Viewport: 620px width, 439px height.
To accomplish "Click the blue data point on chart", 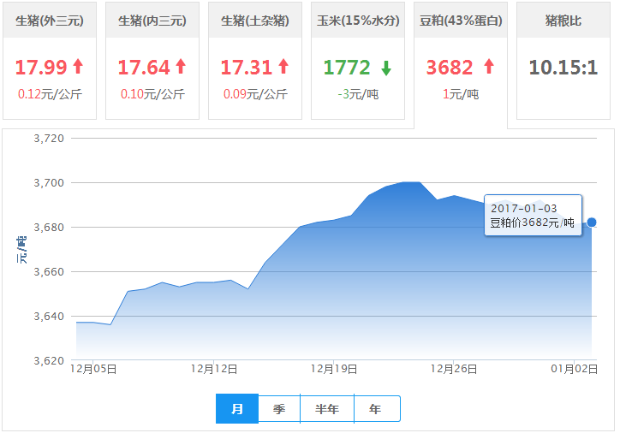I will click(592, 222).
